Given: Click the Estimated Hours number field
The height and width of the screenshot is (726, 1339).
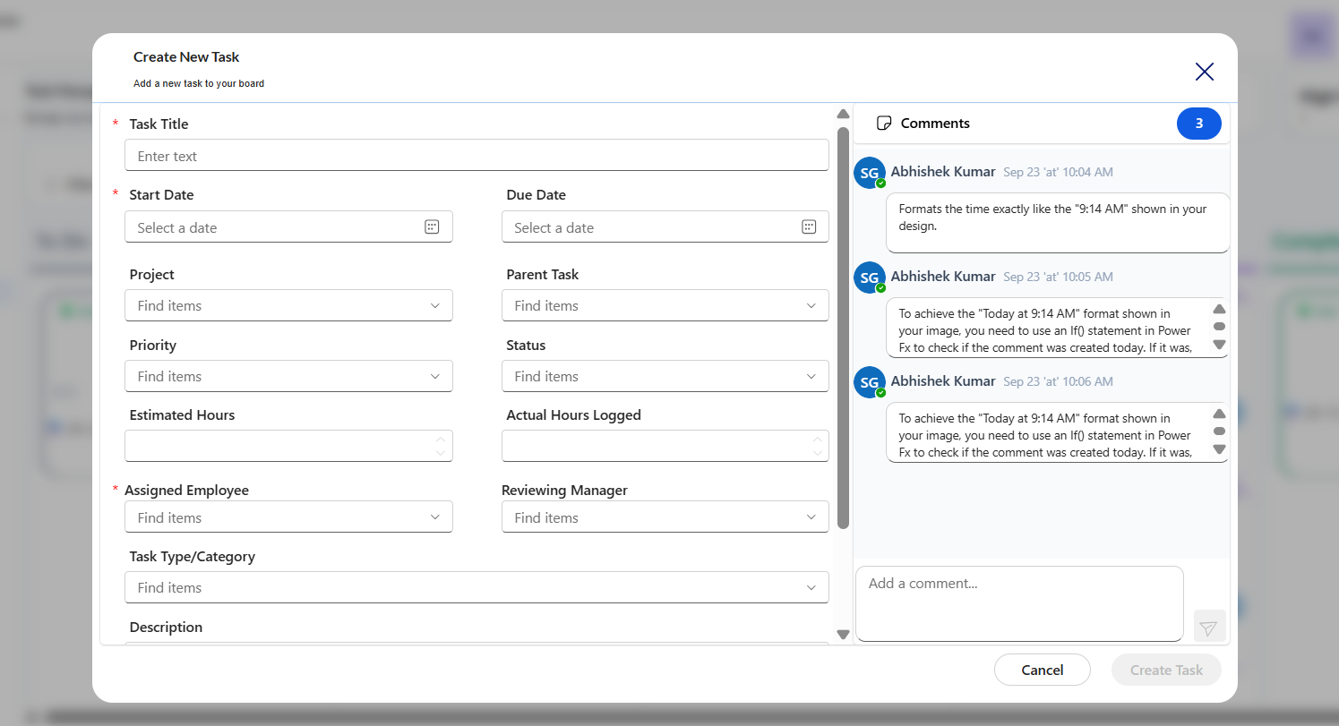Looking at the screenshot, I should tap(288, 446).
